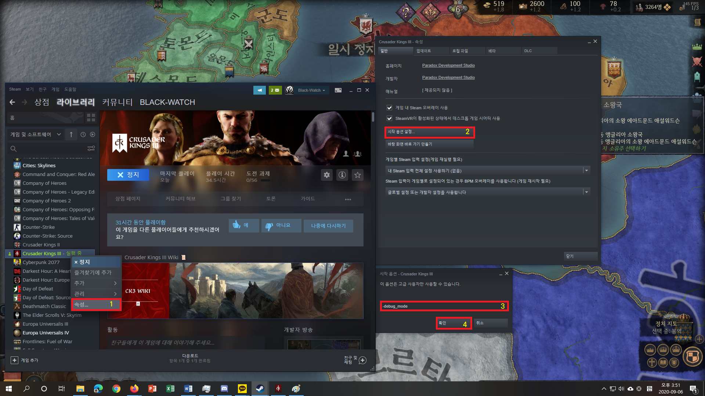The width and height of the screenshot is (705, 396).
Task: Click the thumbs up recommend button
Action: coord(243,225)
